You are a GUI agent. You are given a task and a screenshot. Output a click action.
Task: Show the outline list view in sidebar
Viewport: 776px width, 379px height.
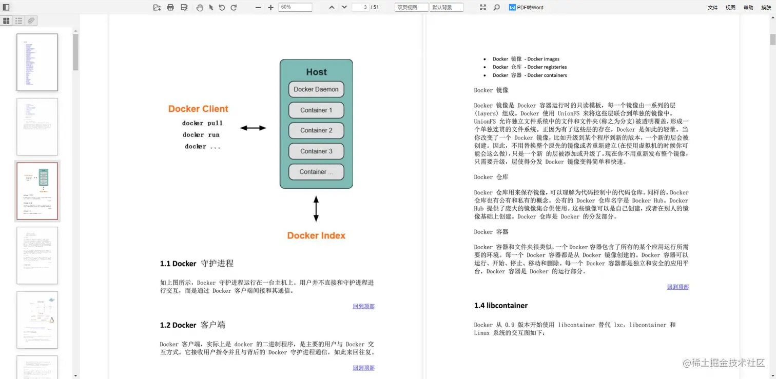[19, 21]
